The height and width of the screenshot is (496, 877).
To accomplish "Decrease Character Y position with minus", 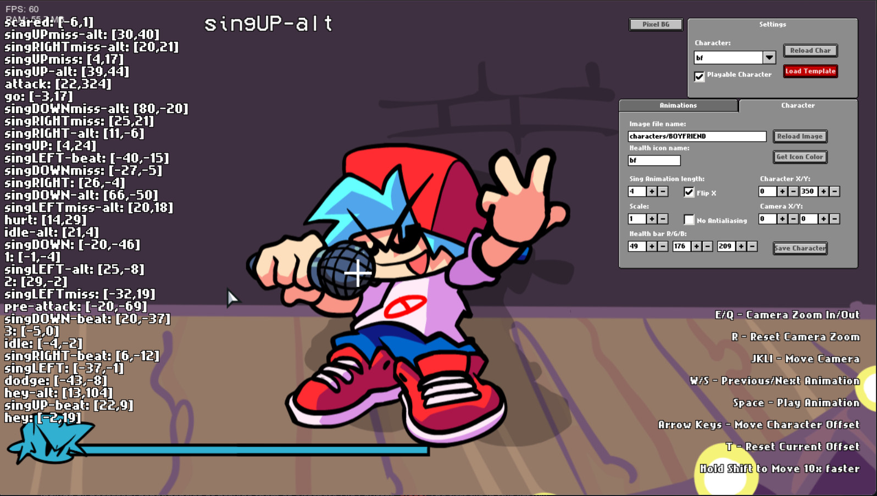I will [x=835, y=192].
